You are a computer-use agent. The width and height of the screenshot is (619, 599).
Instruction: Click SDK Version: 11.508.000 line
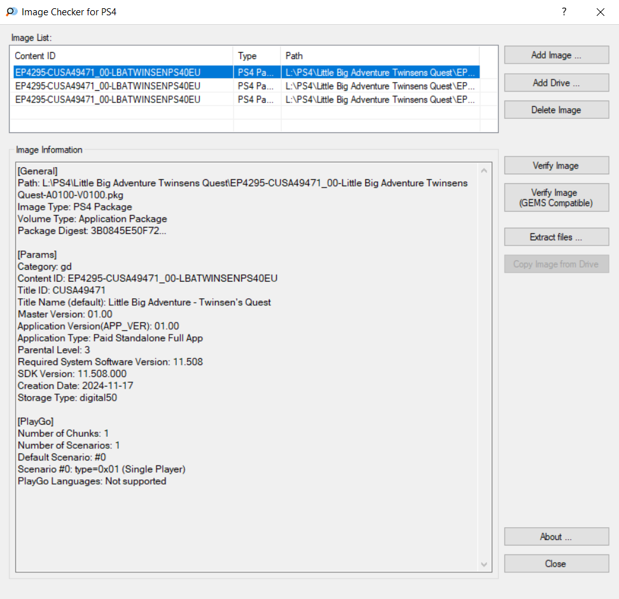[73, 374]
